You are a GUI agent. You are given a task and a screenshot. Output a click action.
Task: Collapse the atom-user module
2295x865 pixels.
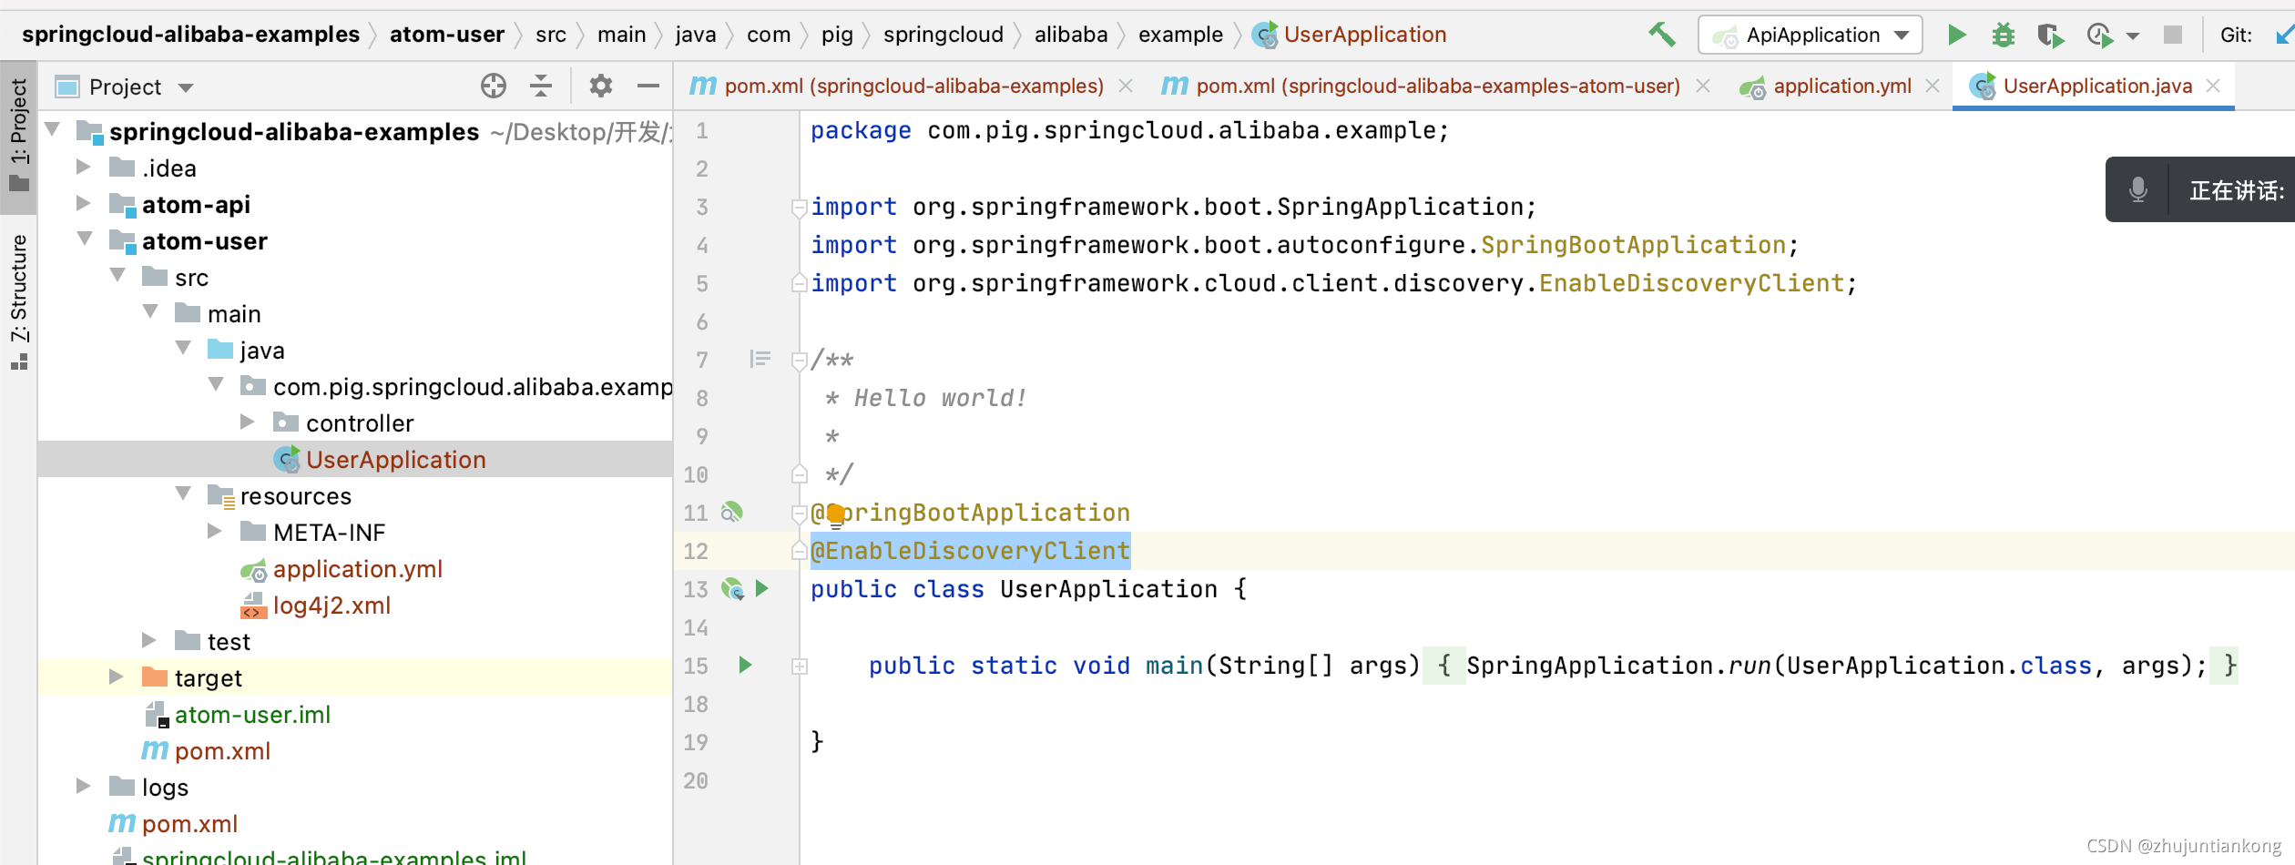coord(85,239)
